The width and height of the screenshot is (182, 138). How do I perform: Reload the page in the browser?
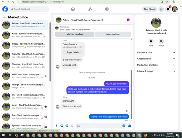(13, 2)
